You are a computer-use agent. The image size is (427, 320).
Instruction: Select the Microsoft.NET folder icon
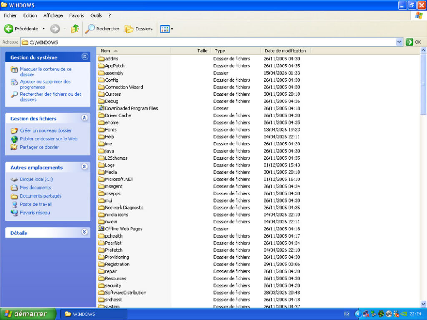coord(101,179)
